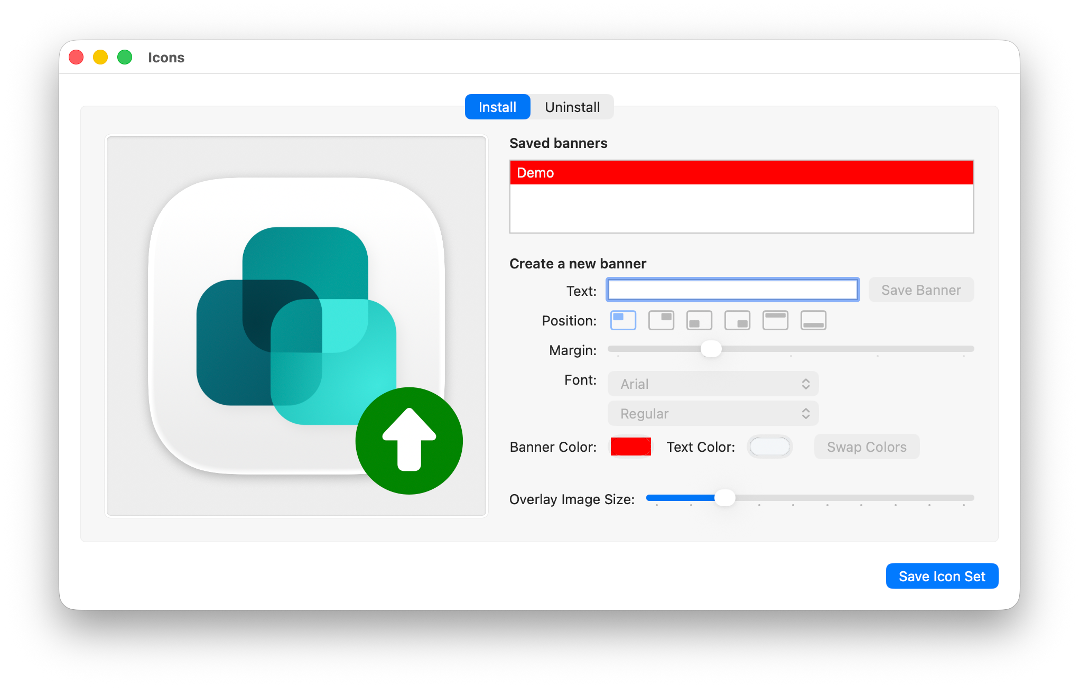Open the Text Color swatch
The height and width of the screenshot is (688, 1079).
tap(769, 447)
